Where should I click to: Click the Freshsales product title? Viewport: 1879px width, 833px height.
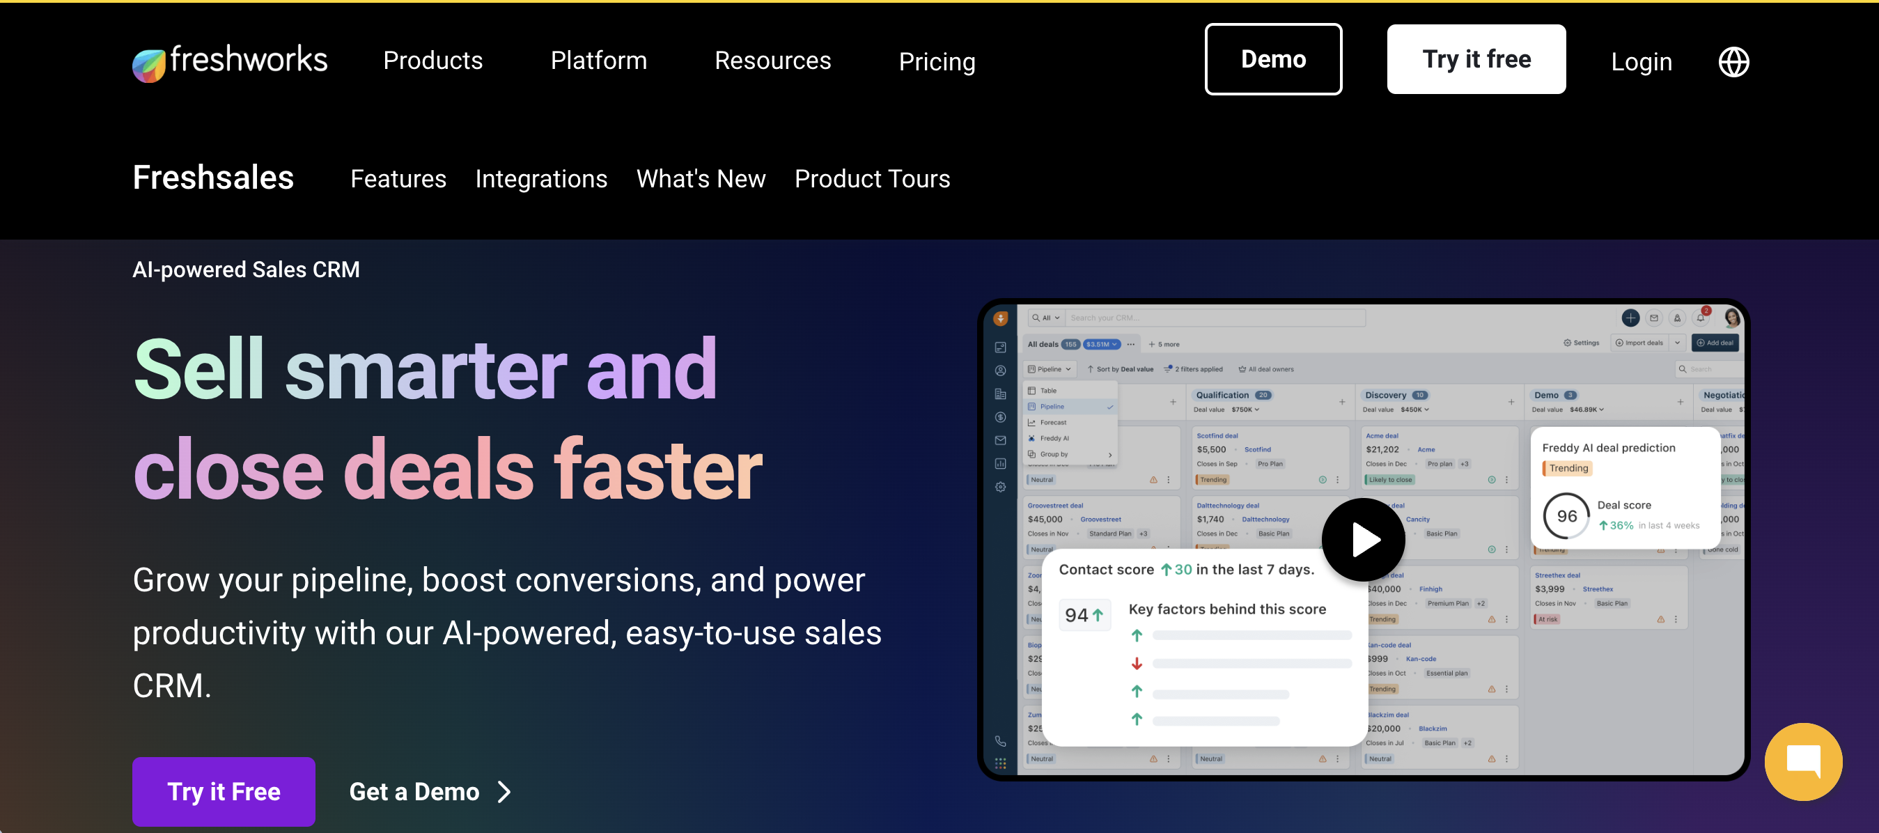click(213, 177)
